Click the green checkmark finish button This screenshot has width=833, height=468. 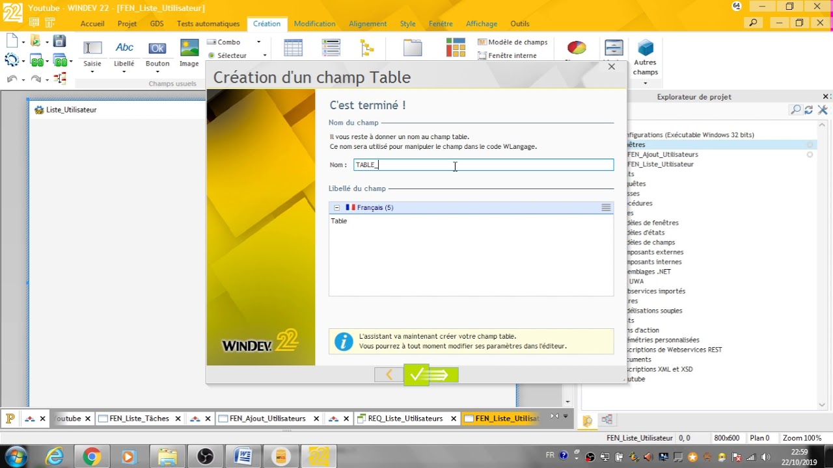pos(431,374)
